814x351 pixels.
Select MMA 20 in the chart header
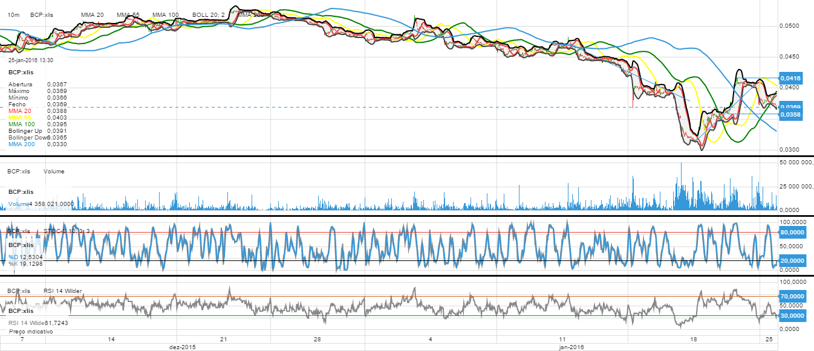[92, 14]
